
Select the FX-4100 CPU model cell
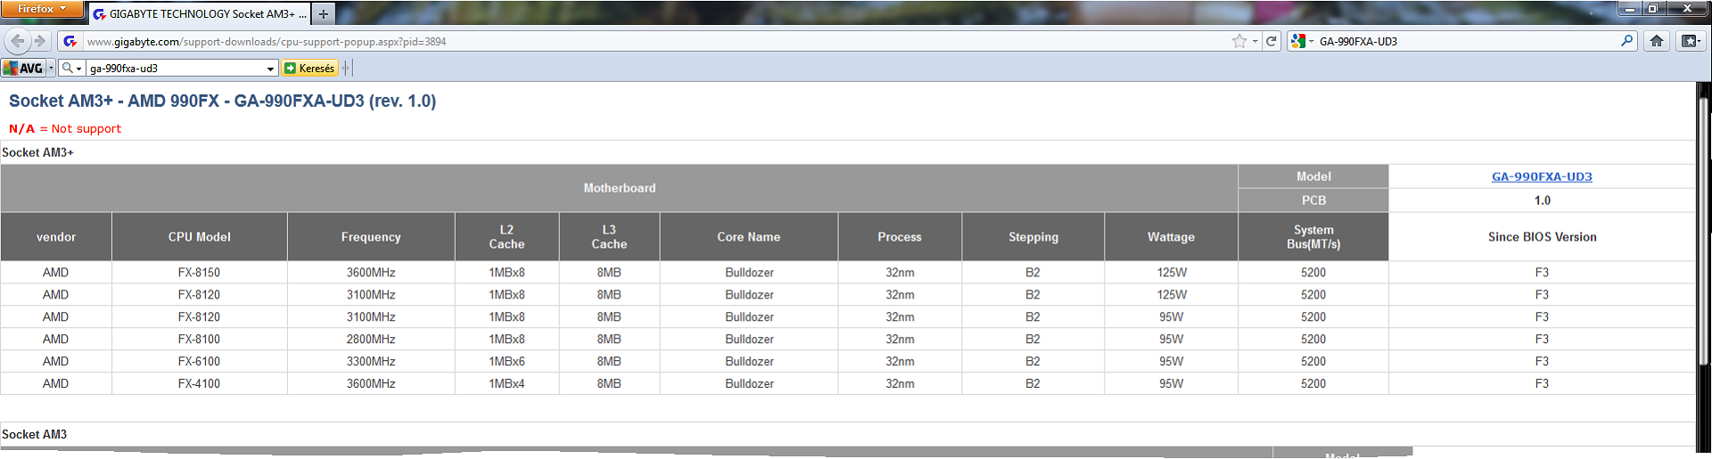pos(199,384)
